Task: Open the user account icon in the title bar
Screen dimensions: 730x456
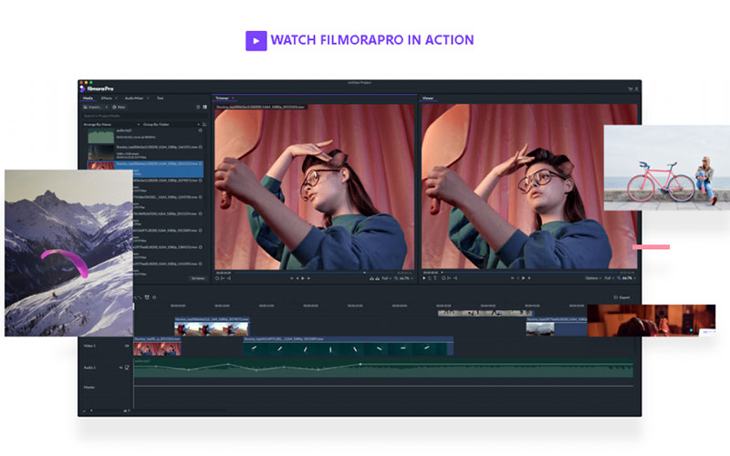Action: [x=636, y=88]
